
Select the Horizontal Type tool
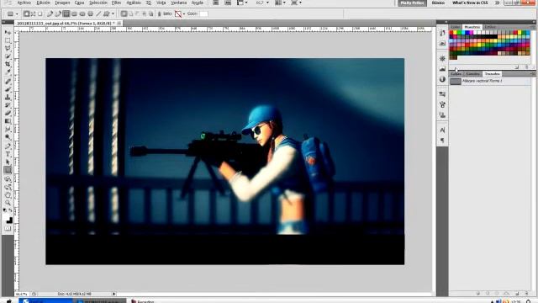point(8,154)
